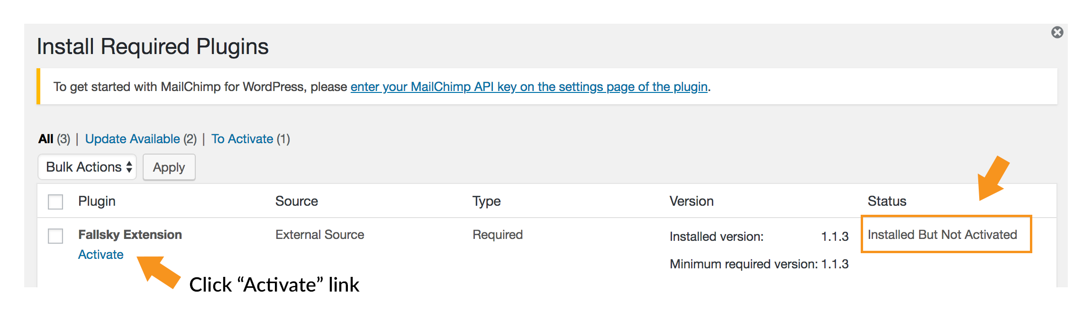The image size is (1092, 311).
Task: Click the Fallsky Extension plugin name
Action: click(130, 235)
